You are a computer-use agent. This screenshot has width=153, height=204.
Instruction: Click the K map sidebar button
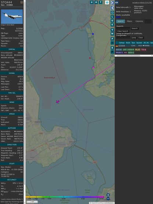(x=112, y=25)
